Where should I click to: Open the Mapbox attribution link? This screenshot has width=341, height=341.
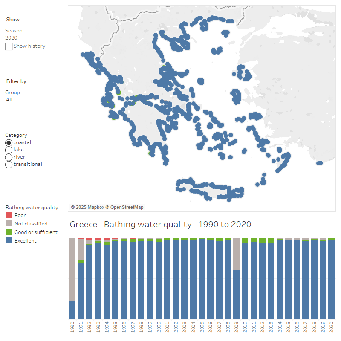click(x=88, y=207)
